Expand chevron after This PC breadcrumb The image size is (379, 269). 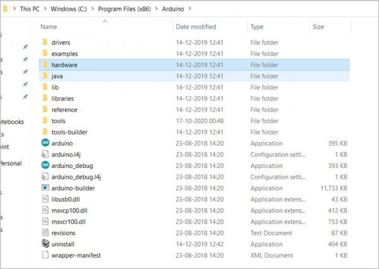pos(45,9)
